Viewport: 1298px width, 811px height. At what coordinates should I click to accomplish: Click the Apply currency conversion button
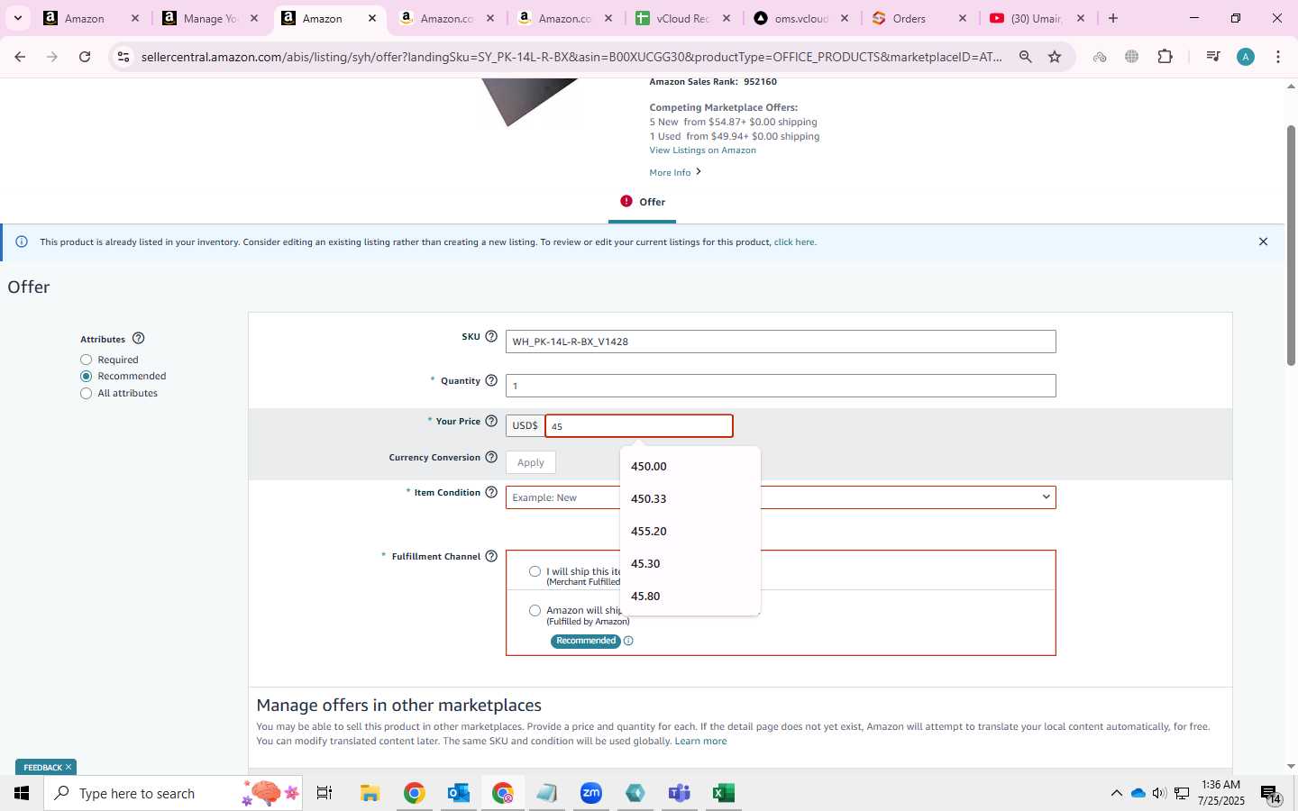pos(531,462)
